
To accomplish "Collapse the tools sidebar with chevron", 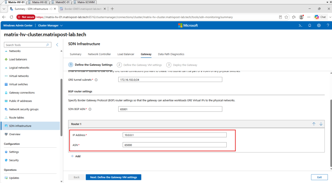I will (x=57, y=45).
